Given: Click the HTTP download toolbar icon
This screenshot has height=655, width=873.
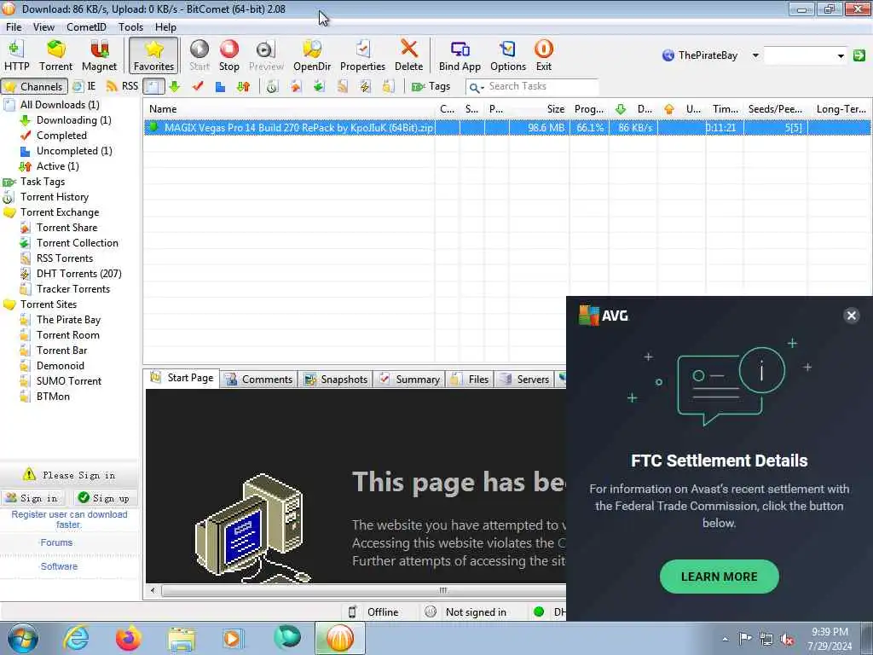Looking at the screenshot, I should (17, 55).
